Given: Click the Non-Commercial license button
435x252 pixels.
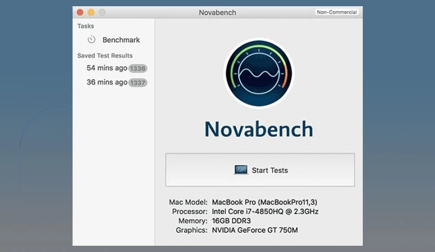Looking at the screenshot, I should (x=337, y=12).
